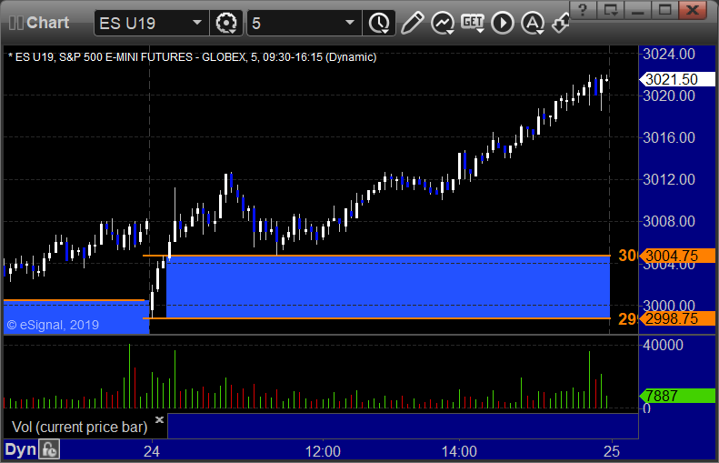The height and width of the screenshot is (463, 719).
Task: Maximize the chart window
Action: pos(664,9)
